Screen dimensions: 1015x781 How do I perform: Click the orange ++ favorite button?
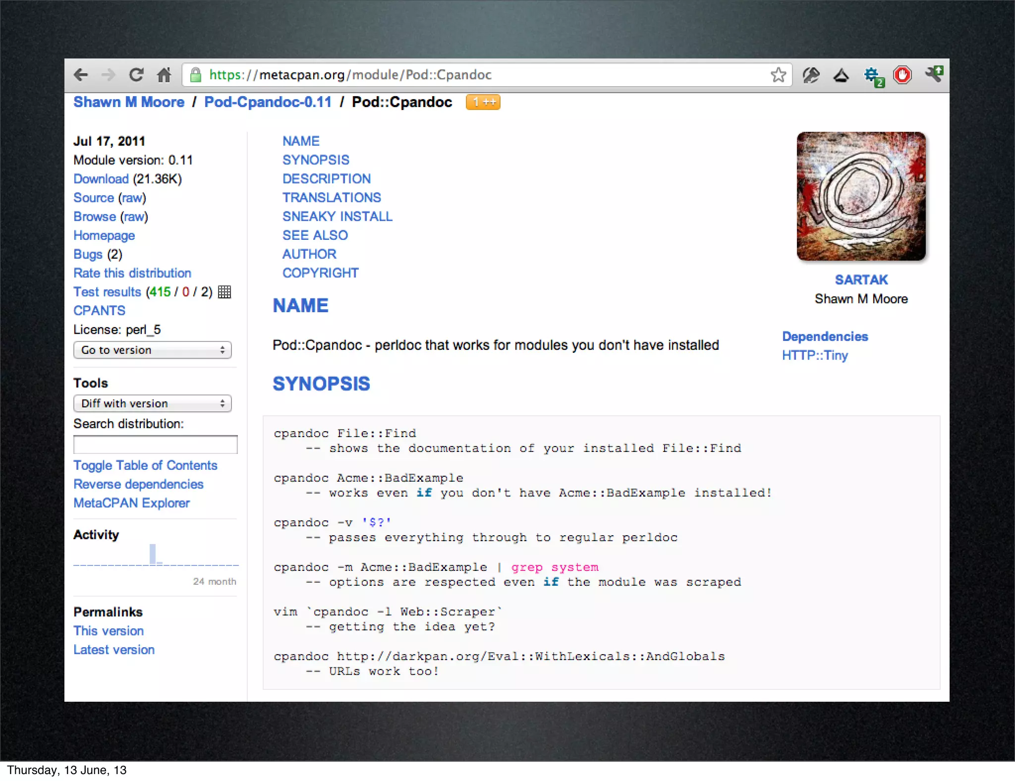click(483, 102)
